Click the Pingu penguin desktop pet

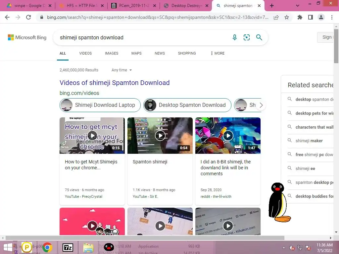tap(279, 202)
